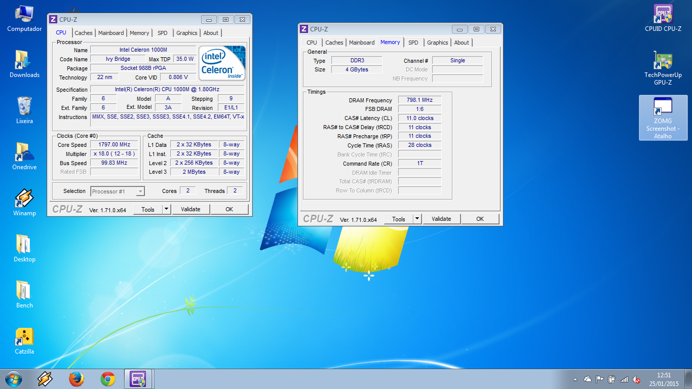Open the Windows Start menu
Image resolution: width=692 pixels, height=389 pixels.
(x=13, y=379)
